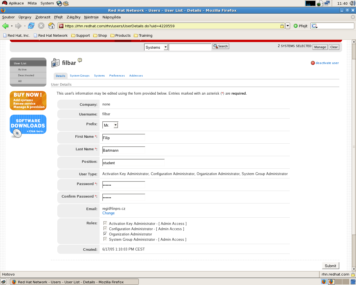Click the user badge icon beside filbar
This screenshot has width=356, height=285.
tap(55, 63)
